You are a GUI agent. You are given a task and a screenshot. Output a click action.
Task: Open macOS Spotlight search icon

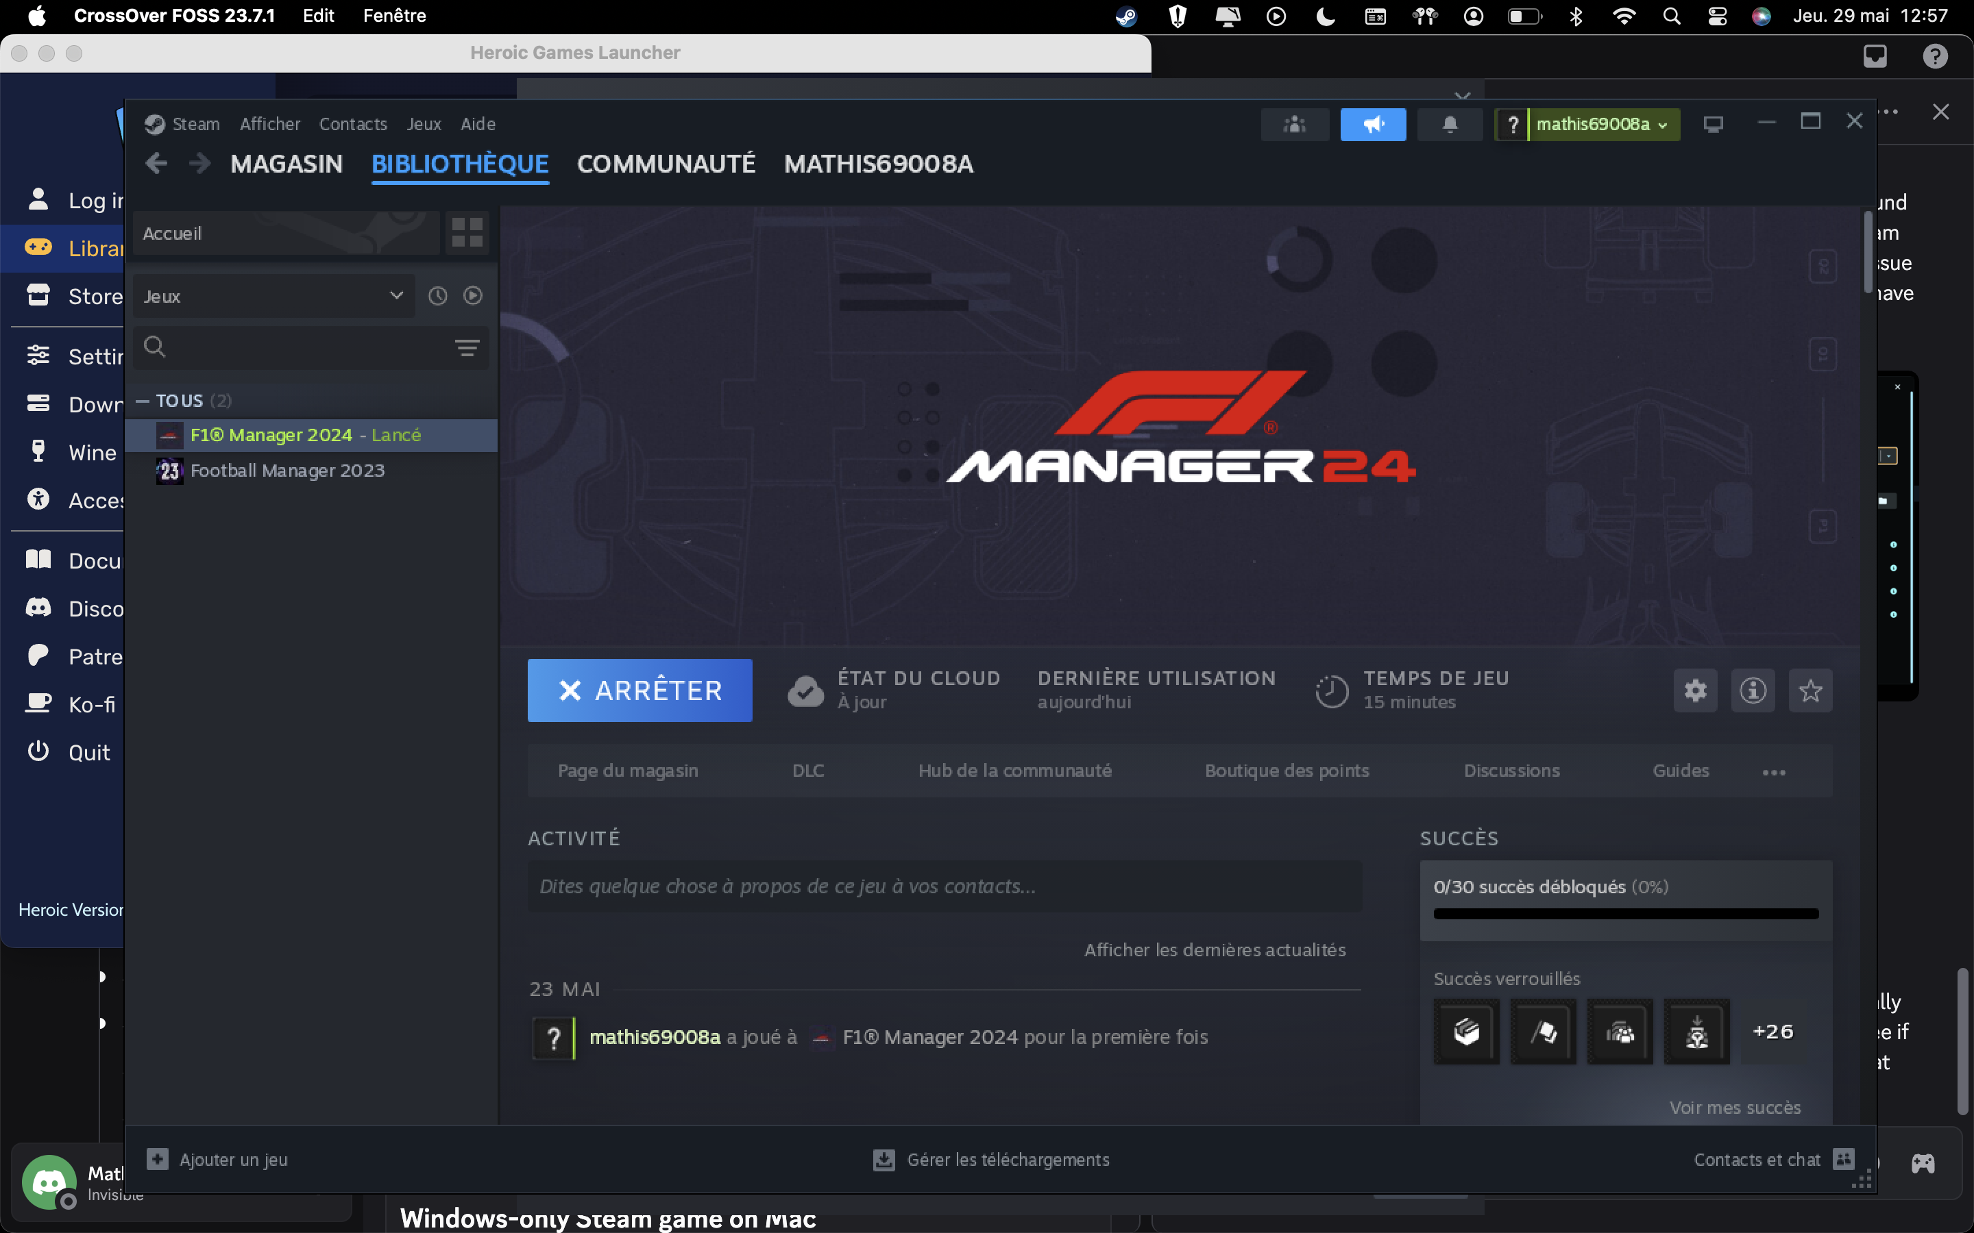tap(1671, 16)
